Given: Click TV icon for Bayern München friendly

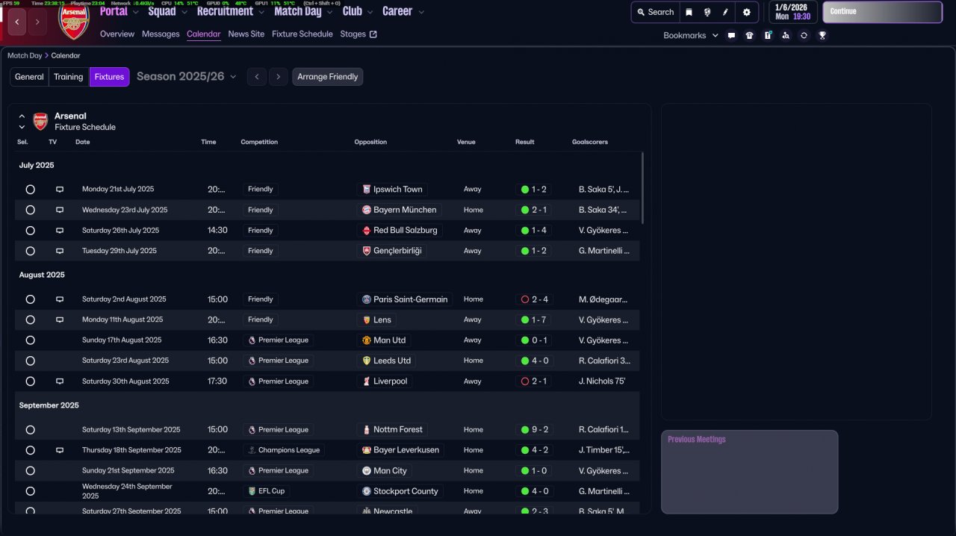Looking at the screenshot, I should coord(60,210).
